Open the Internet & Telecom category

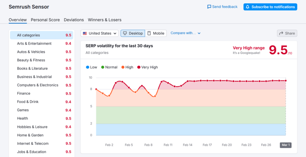pyautogui.click(x=42, y=144)
